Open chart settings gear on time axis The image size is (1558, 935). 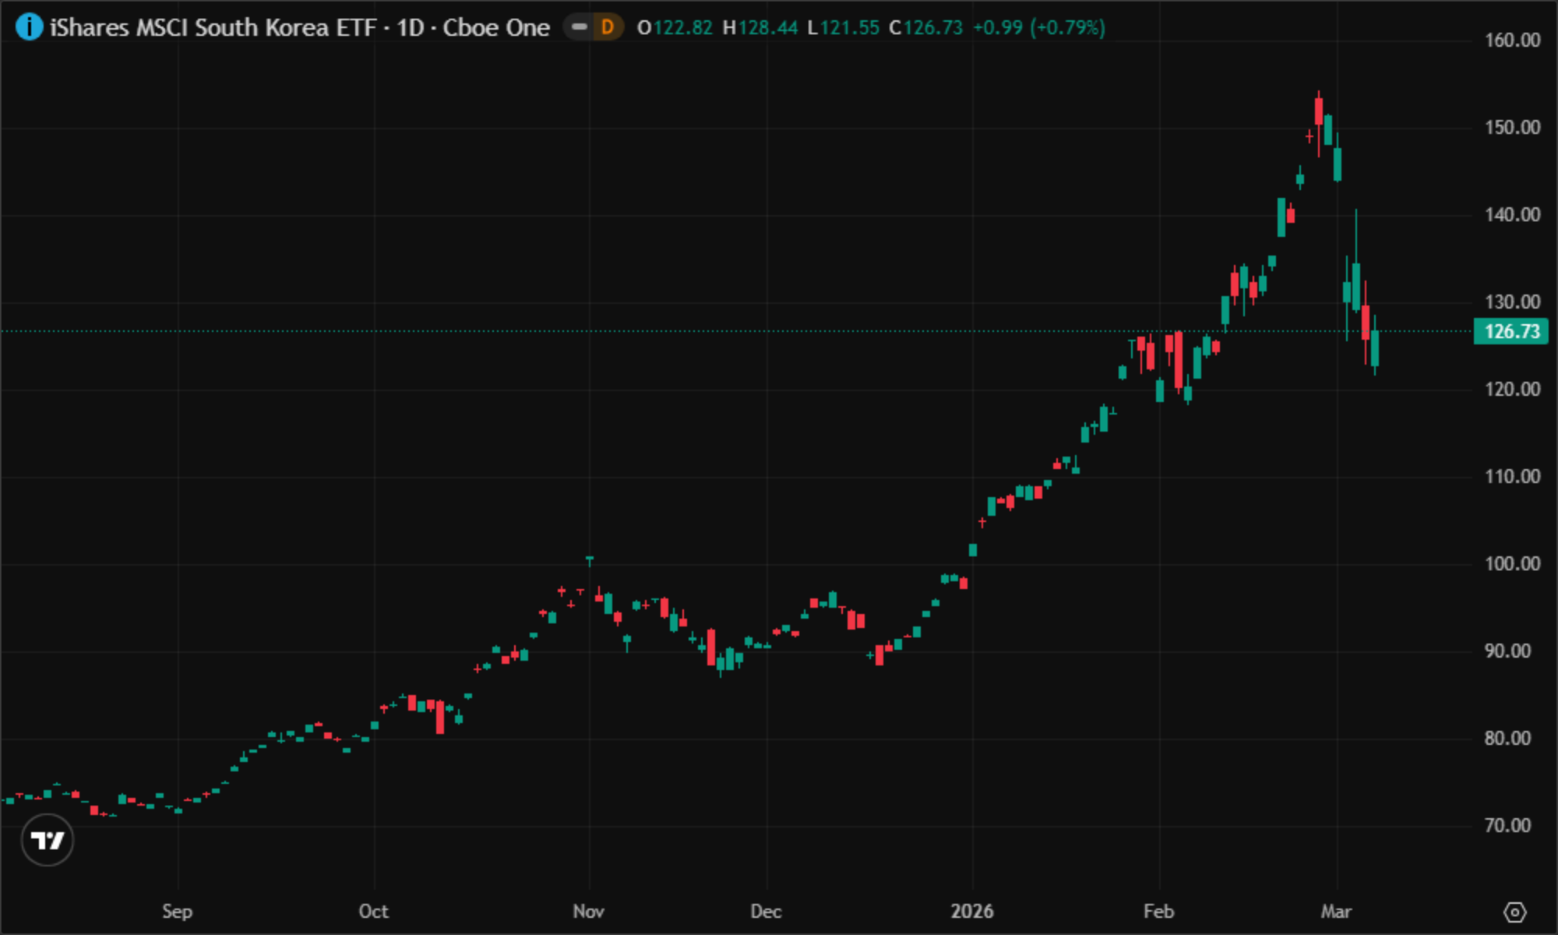tap(1514, 912)
